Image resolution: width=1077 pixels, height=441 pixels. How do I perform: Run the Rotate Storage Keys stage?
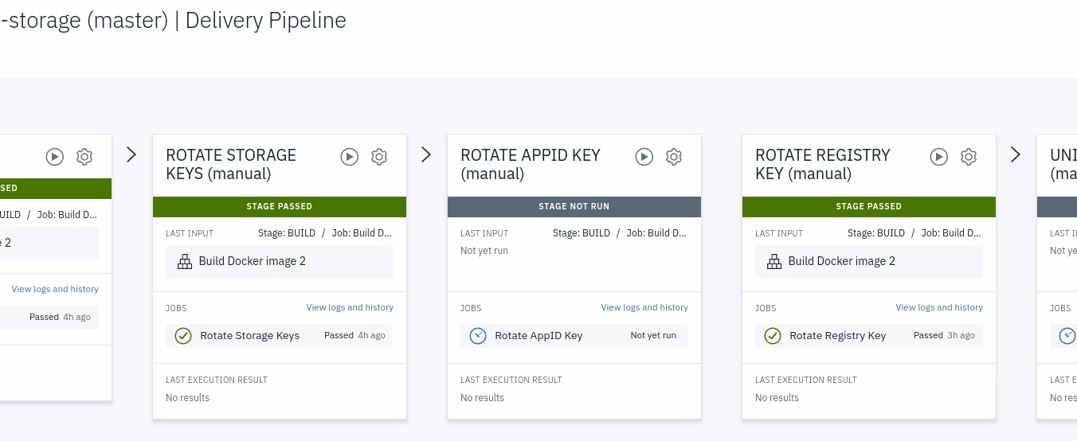350,157
